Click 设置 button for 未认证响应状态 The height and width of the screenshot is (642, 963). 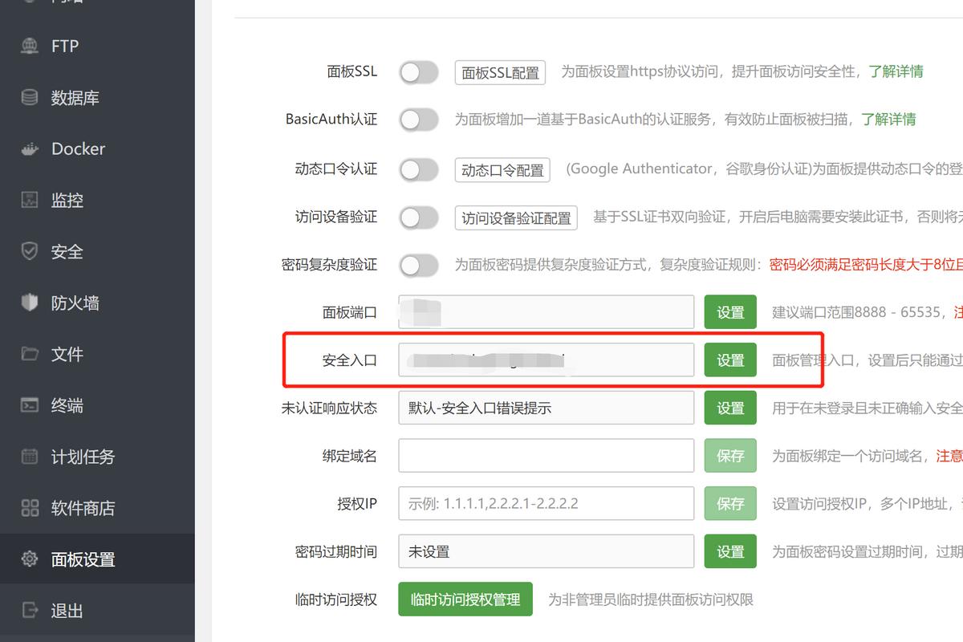pos(730,408)
